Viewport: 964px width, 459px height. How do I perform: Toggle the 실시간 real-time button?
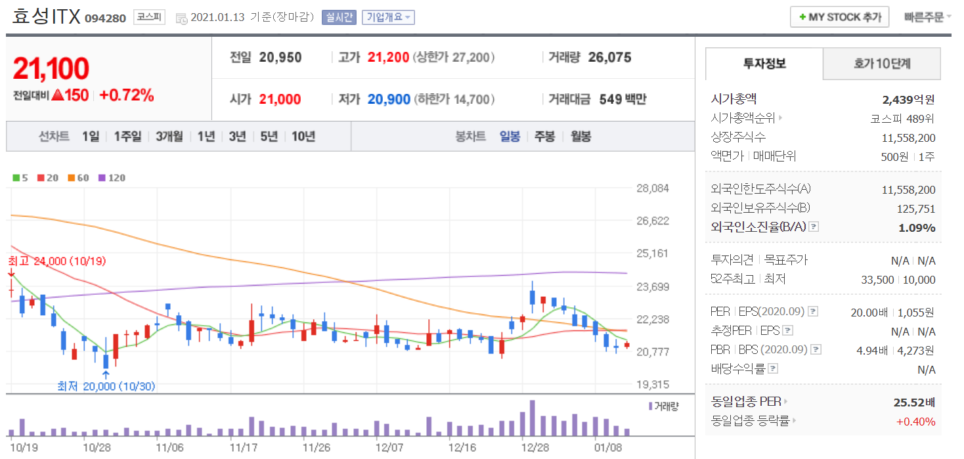(x=339, y=17)
